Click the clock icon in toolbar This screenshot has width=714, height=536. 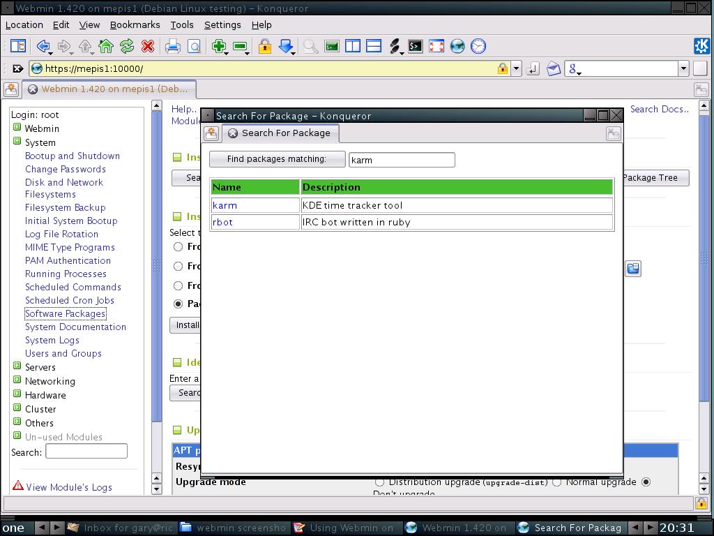pos(478,46)
